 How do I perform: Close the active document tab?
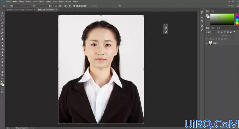coord(57,10)
